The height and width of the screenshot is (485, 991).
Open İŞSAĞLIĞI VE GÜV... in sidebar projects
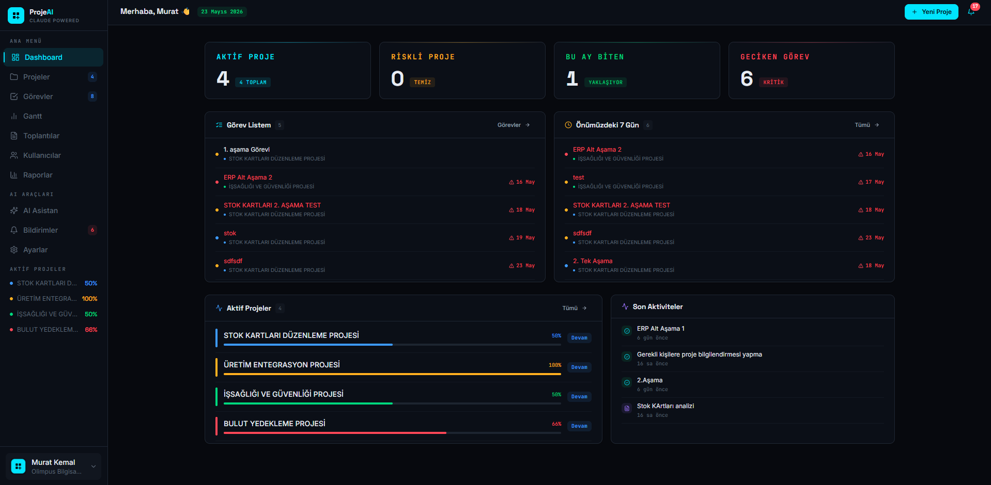(x=54, y=314)
